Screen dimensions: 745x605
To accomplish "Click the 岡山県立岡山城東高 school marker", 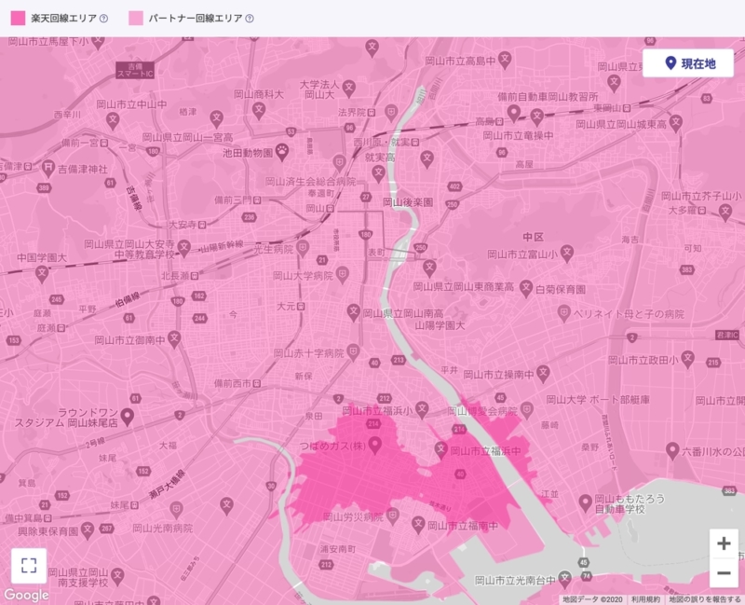I will (x=676, y=122).
